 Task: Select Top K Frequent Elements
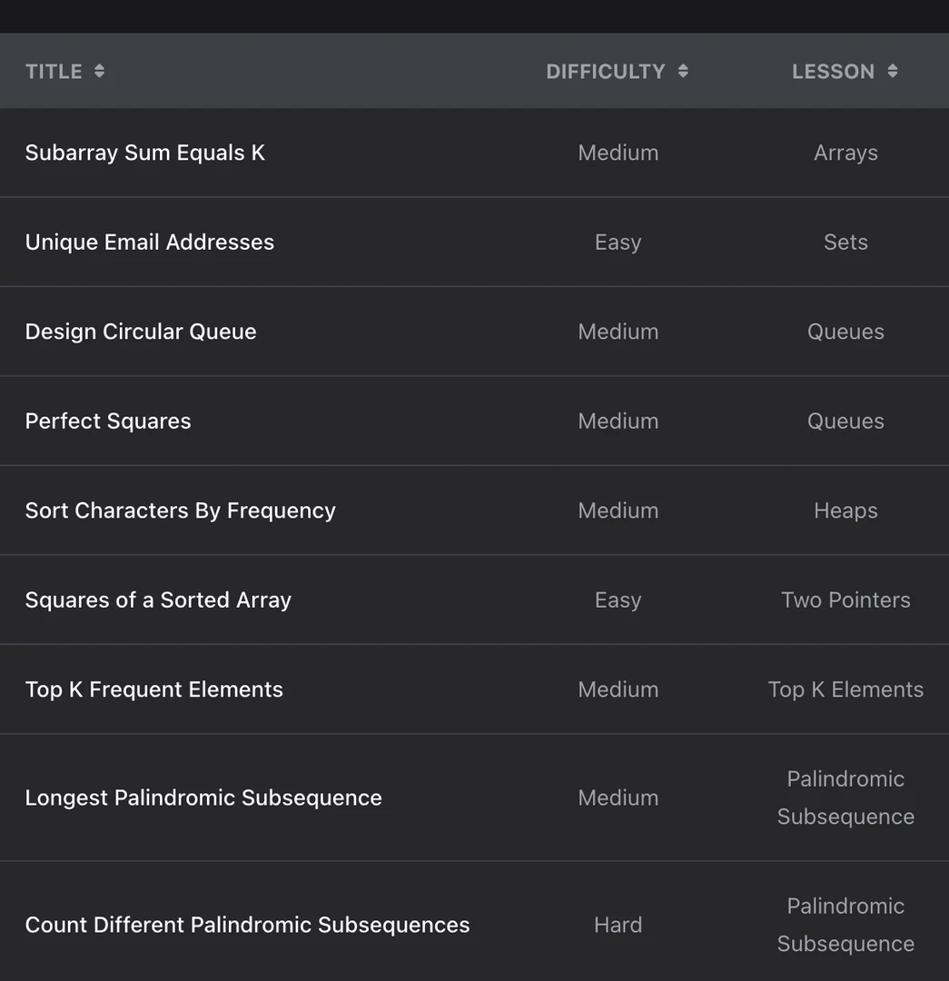pyautogui.click(x=153, y=689)
